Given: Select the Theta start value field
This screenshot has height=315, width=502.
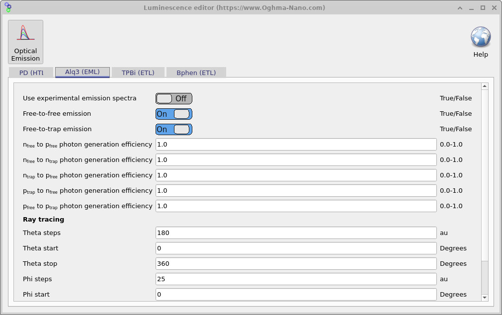Looking at the screenshot, I should 296,248.
